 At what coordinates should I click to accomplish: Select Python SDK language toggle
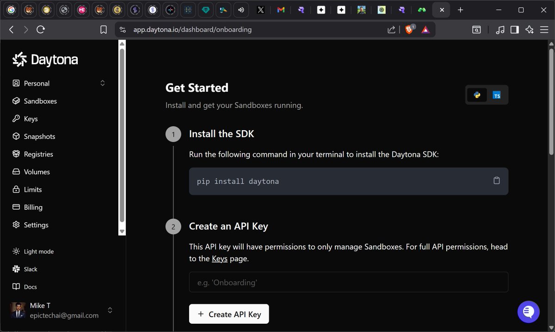[x=477, y=95]
